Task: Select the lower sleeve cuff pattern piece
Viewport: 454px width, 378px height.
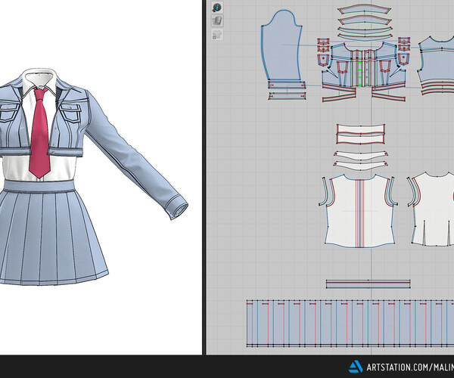Action: click(288, 96)
